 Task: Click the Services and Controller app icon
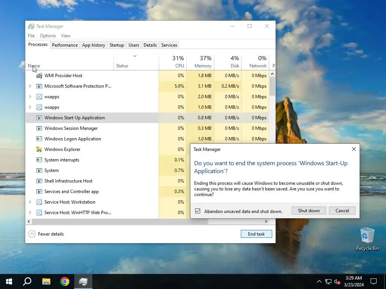coord(39,192)
